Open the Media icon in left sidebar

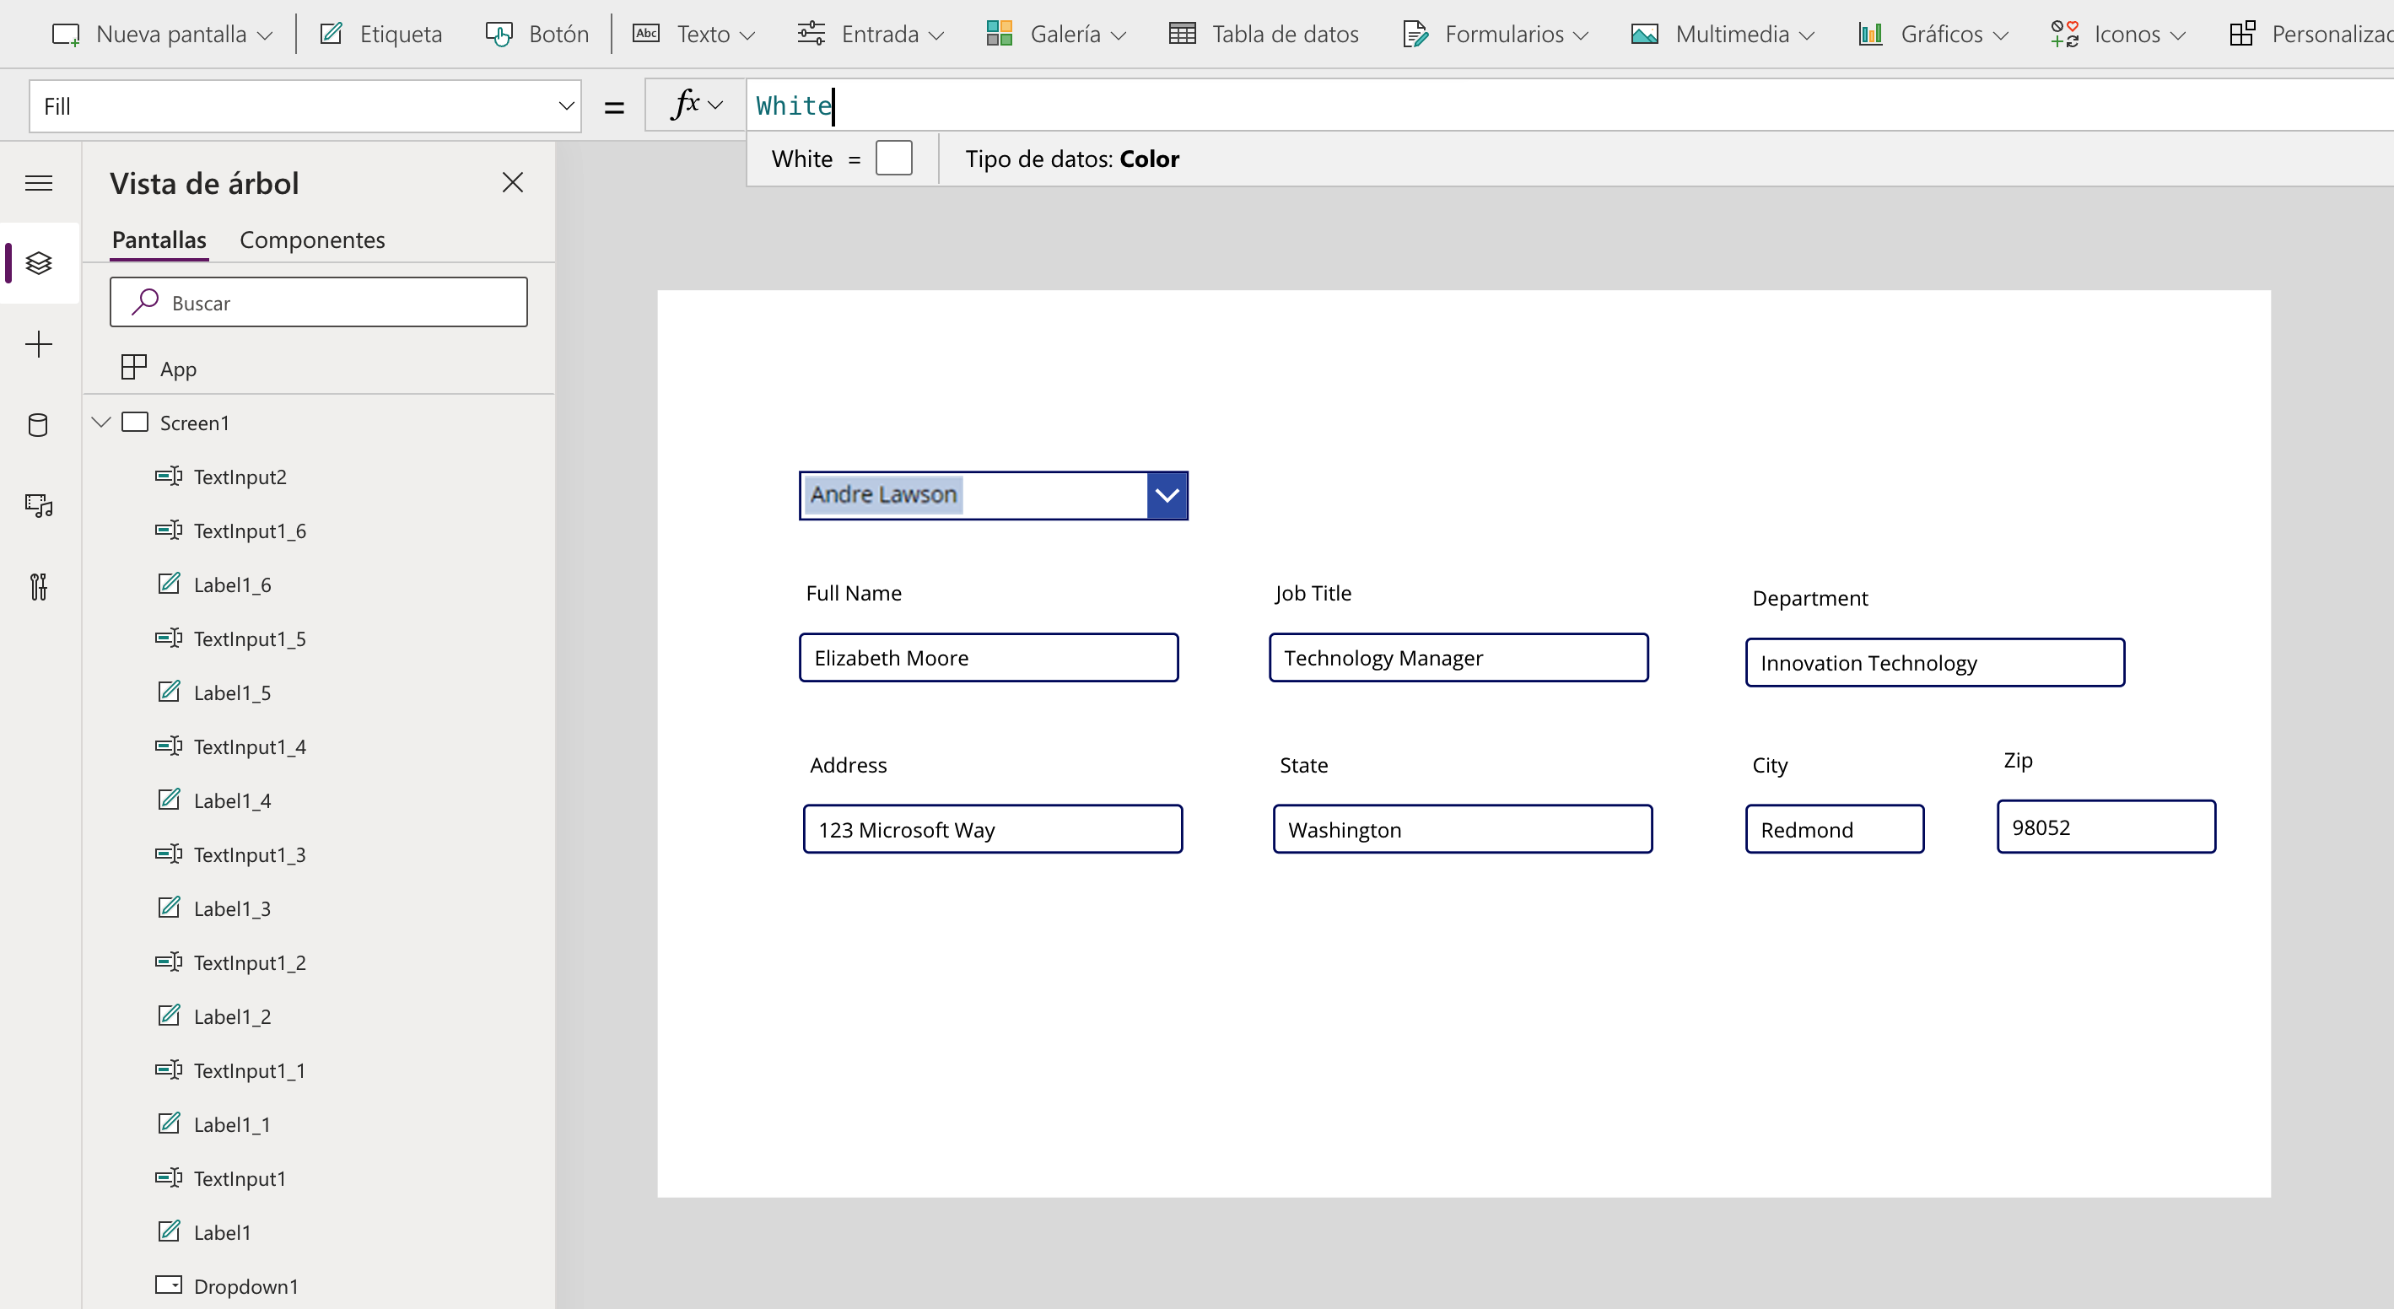[38, 505]
